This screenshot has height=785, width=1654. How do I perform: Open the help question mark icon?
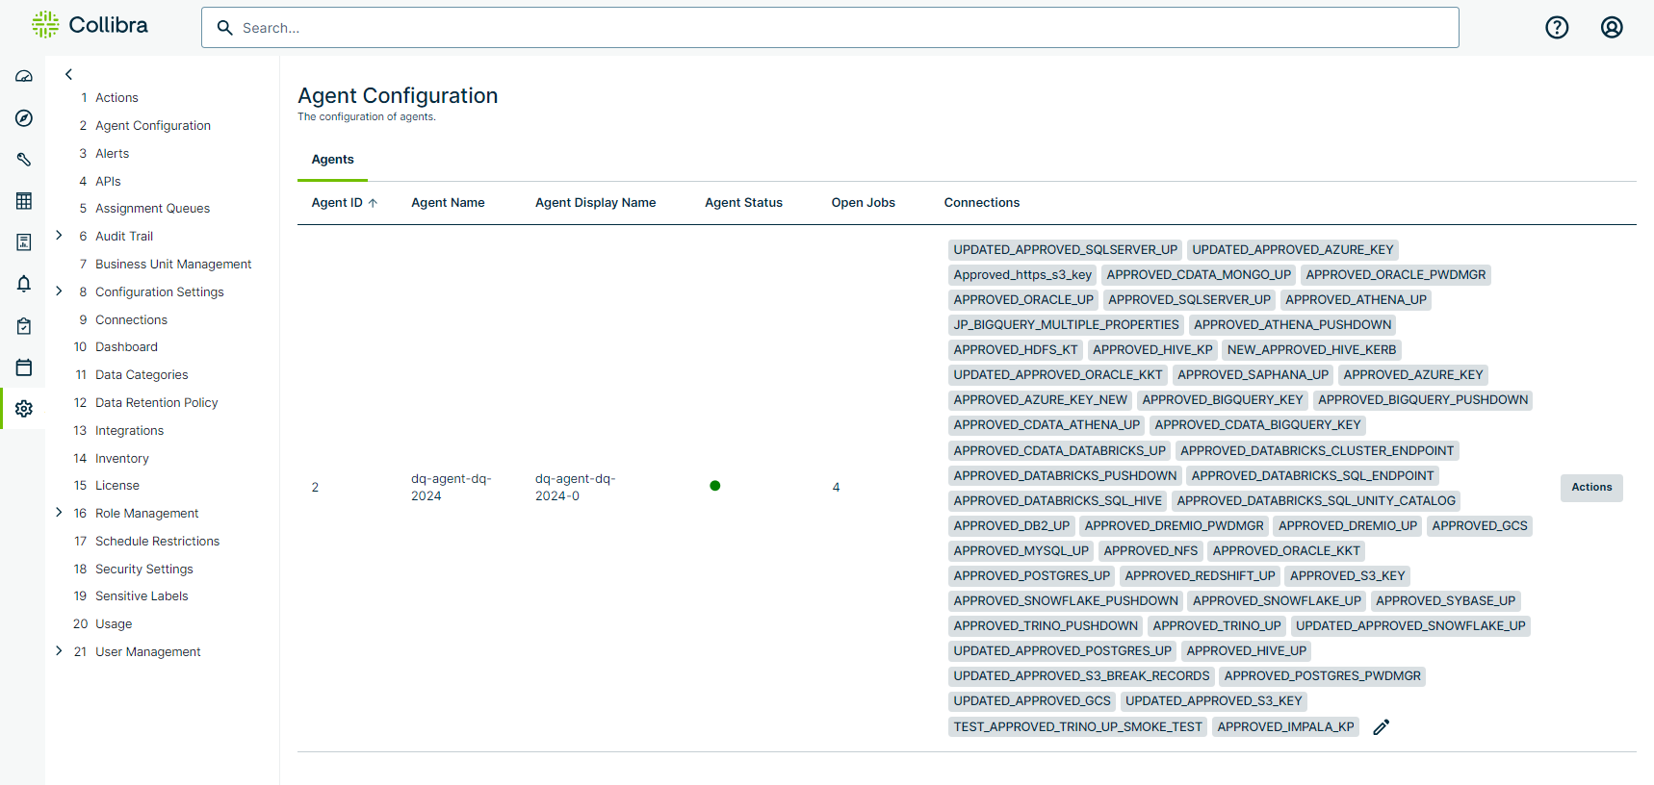[x=1557, y=28]
